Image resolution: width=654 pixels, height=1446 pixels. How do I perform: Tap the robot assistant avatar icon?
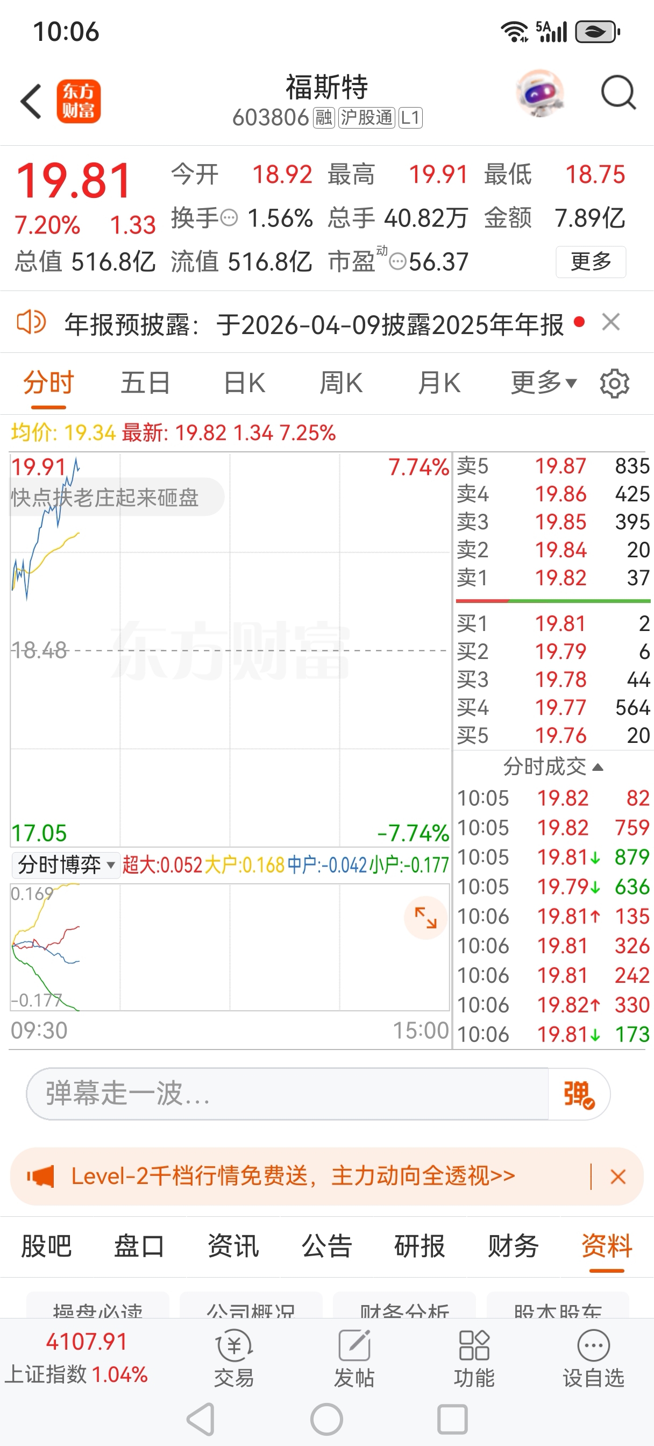click(x=539, y=93)
